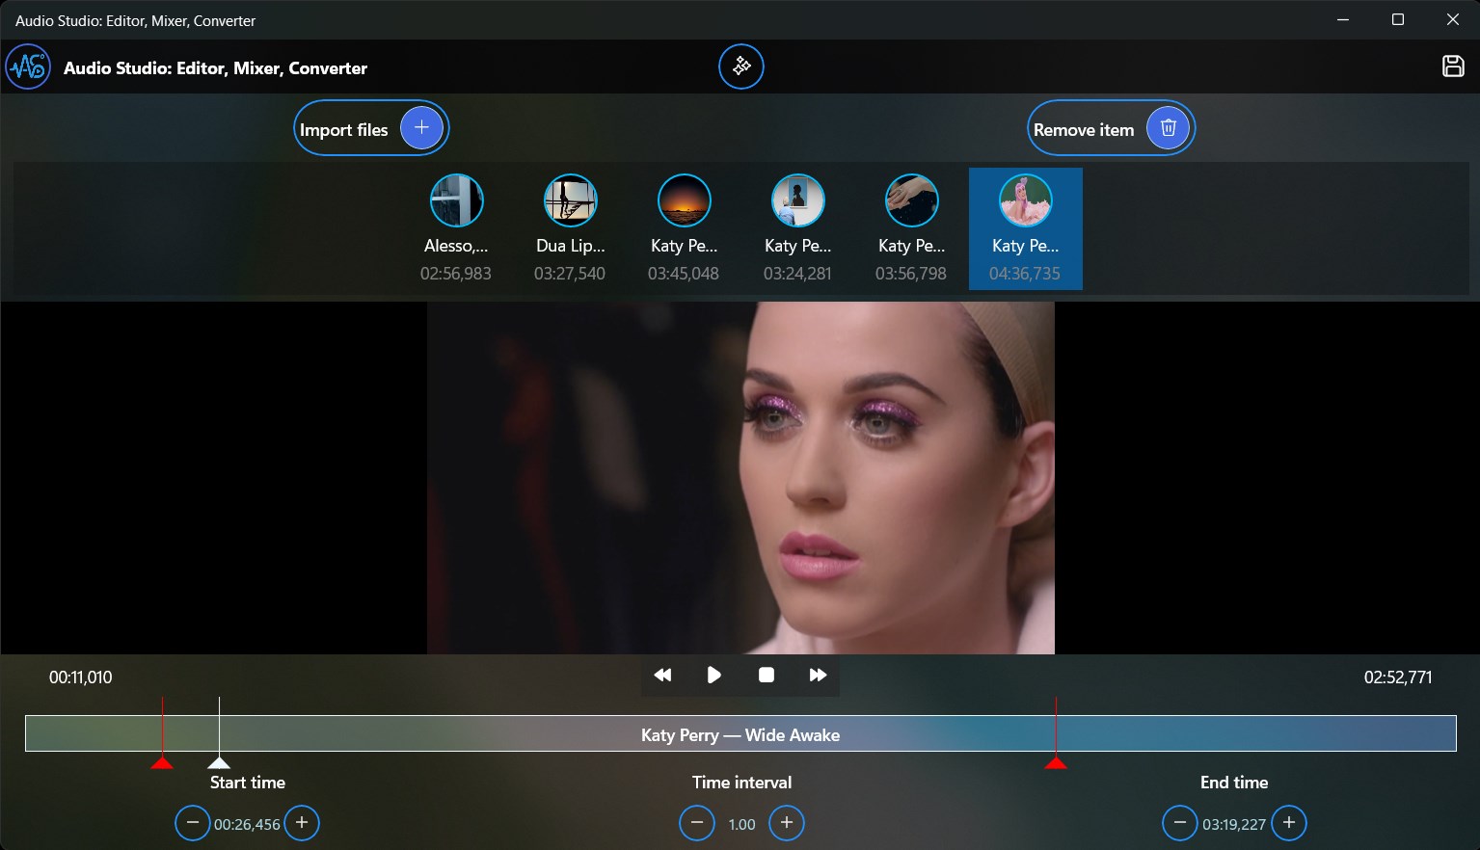Click the fast-forward icon

818,675
